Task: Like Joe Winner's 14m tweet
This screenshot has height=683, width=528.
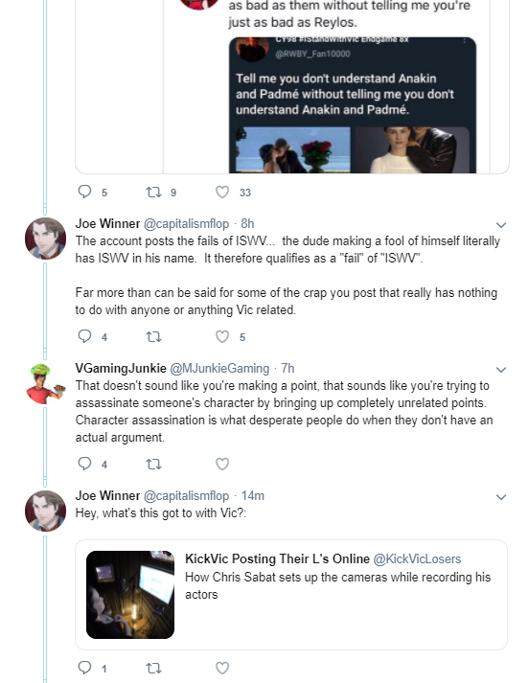Action: point(222,668)
